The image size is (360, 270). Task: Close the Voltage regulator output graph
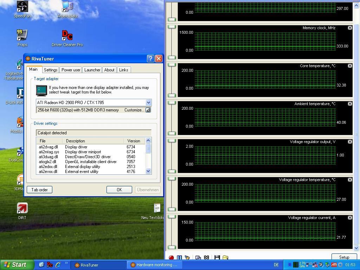point(350,142)
